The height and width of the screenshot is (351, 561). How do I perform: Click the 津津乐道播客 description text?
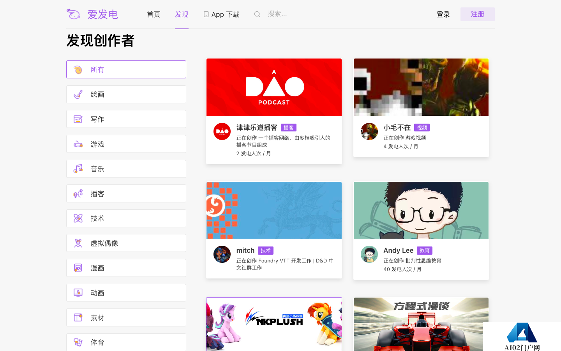coord(283,141)
